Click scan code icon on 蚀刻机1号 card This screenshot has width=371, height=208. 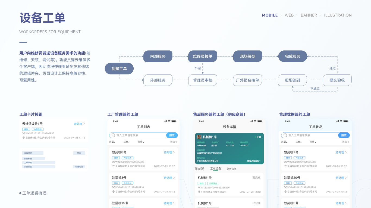click(x=285, y=162)
